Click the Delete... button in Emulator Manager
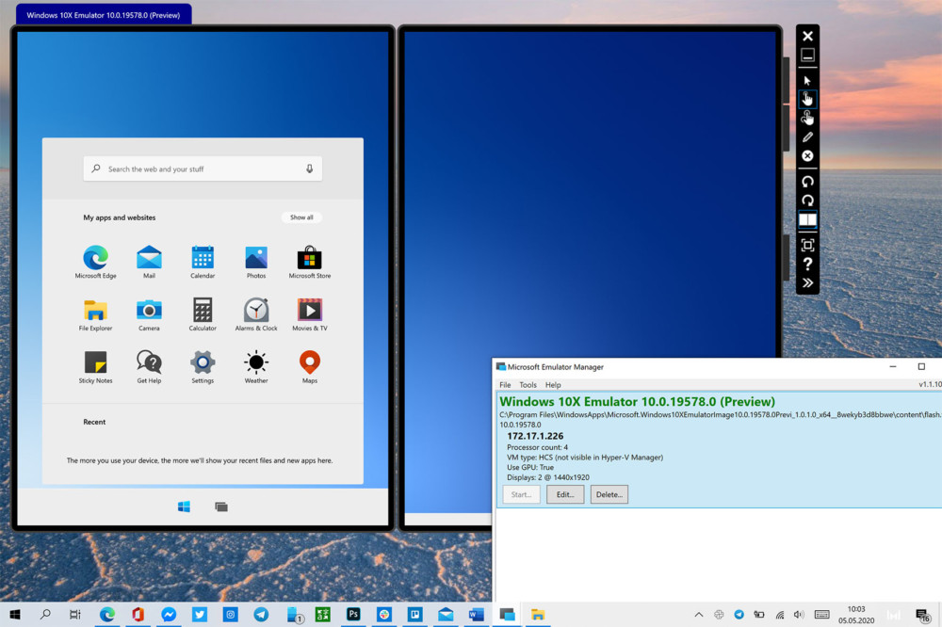This screenshot has height=627, width=942. [x=609, y=494]
